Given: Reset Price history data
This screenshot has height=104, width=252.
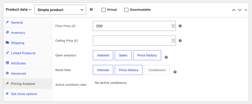Looking at the screenshot, I should click(129, 70).
